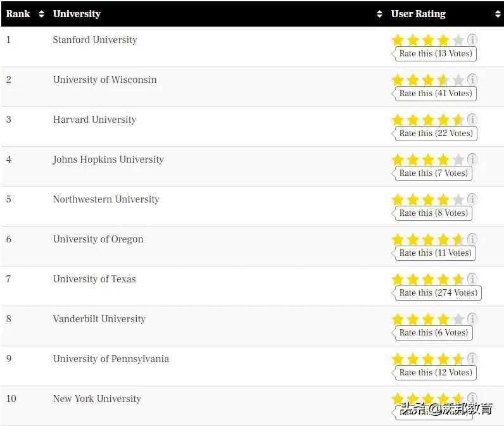Click 'Rate this (41 Votes)' for Wisconsin
The image size is (504, 426).
point(436,94)
